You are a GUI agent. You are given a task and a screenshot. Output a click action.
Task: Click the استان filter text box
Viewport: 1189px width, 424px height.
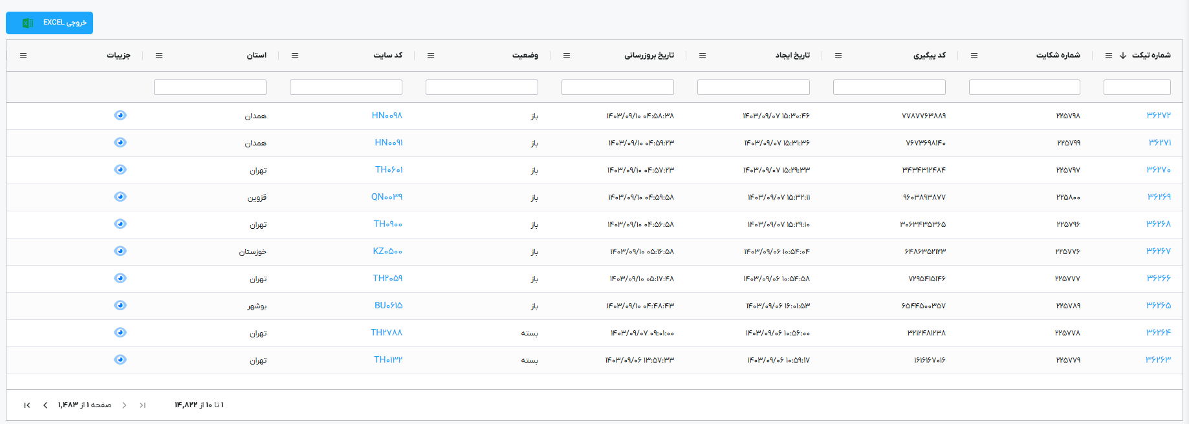click(210, 87)
